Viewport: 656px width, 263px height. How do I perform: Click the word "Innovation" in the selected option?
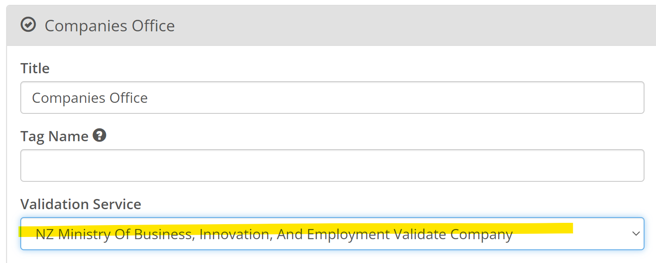pos(235,234)
